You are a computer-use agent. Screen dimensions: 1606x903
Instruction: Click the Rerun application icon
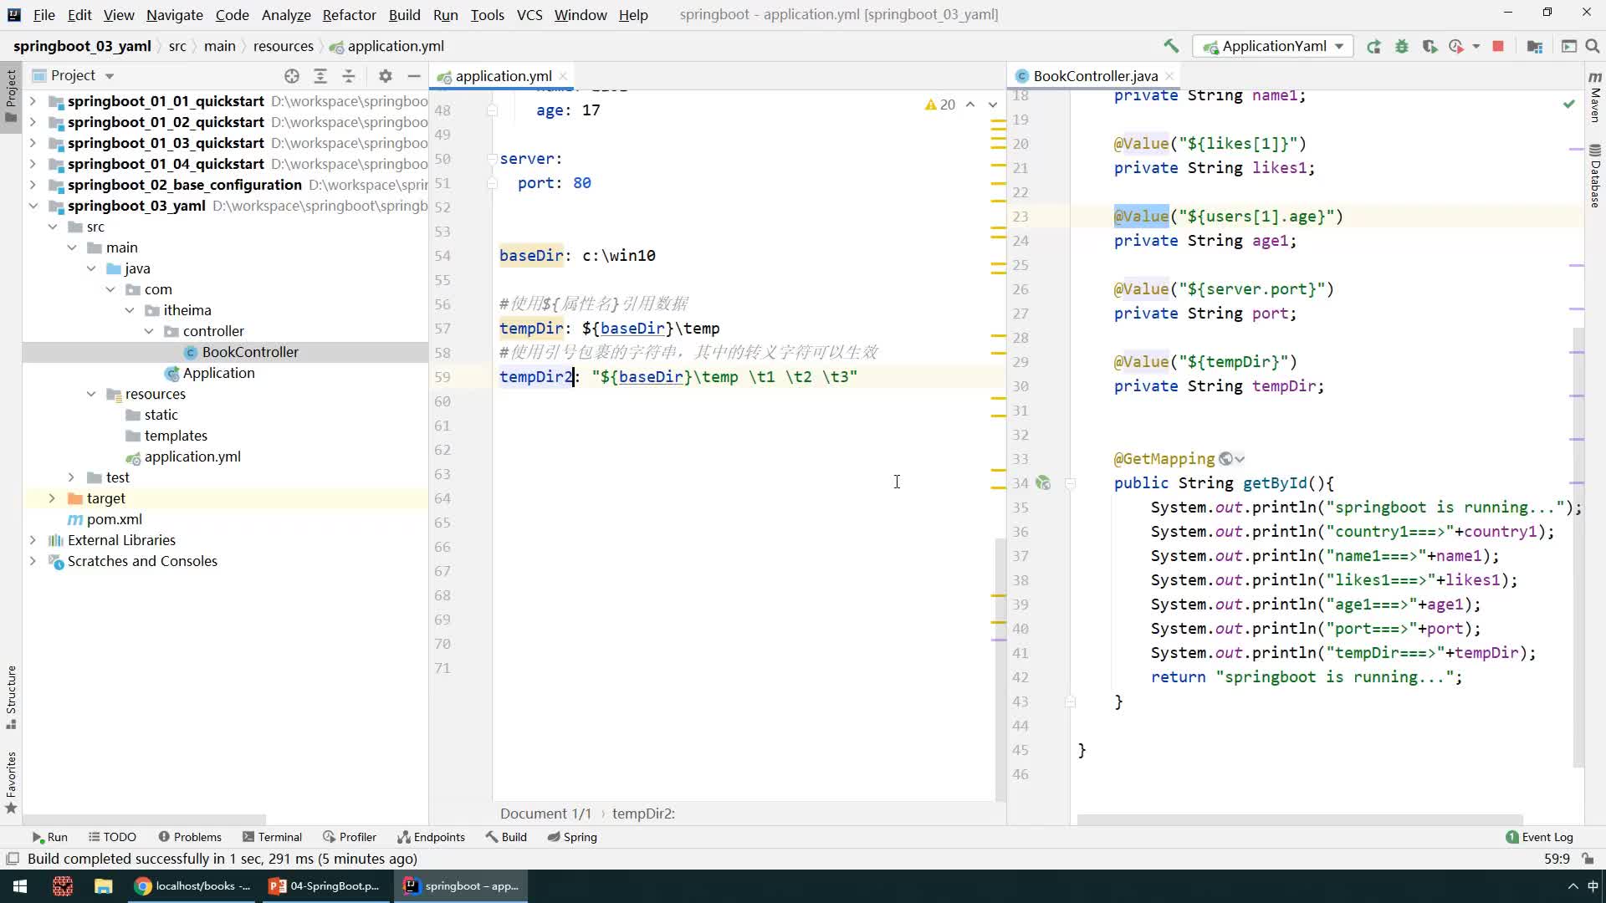(1374, 45)
